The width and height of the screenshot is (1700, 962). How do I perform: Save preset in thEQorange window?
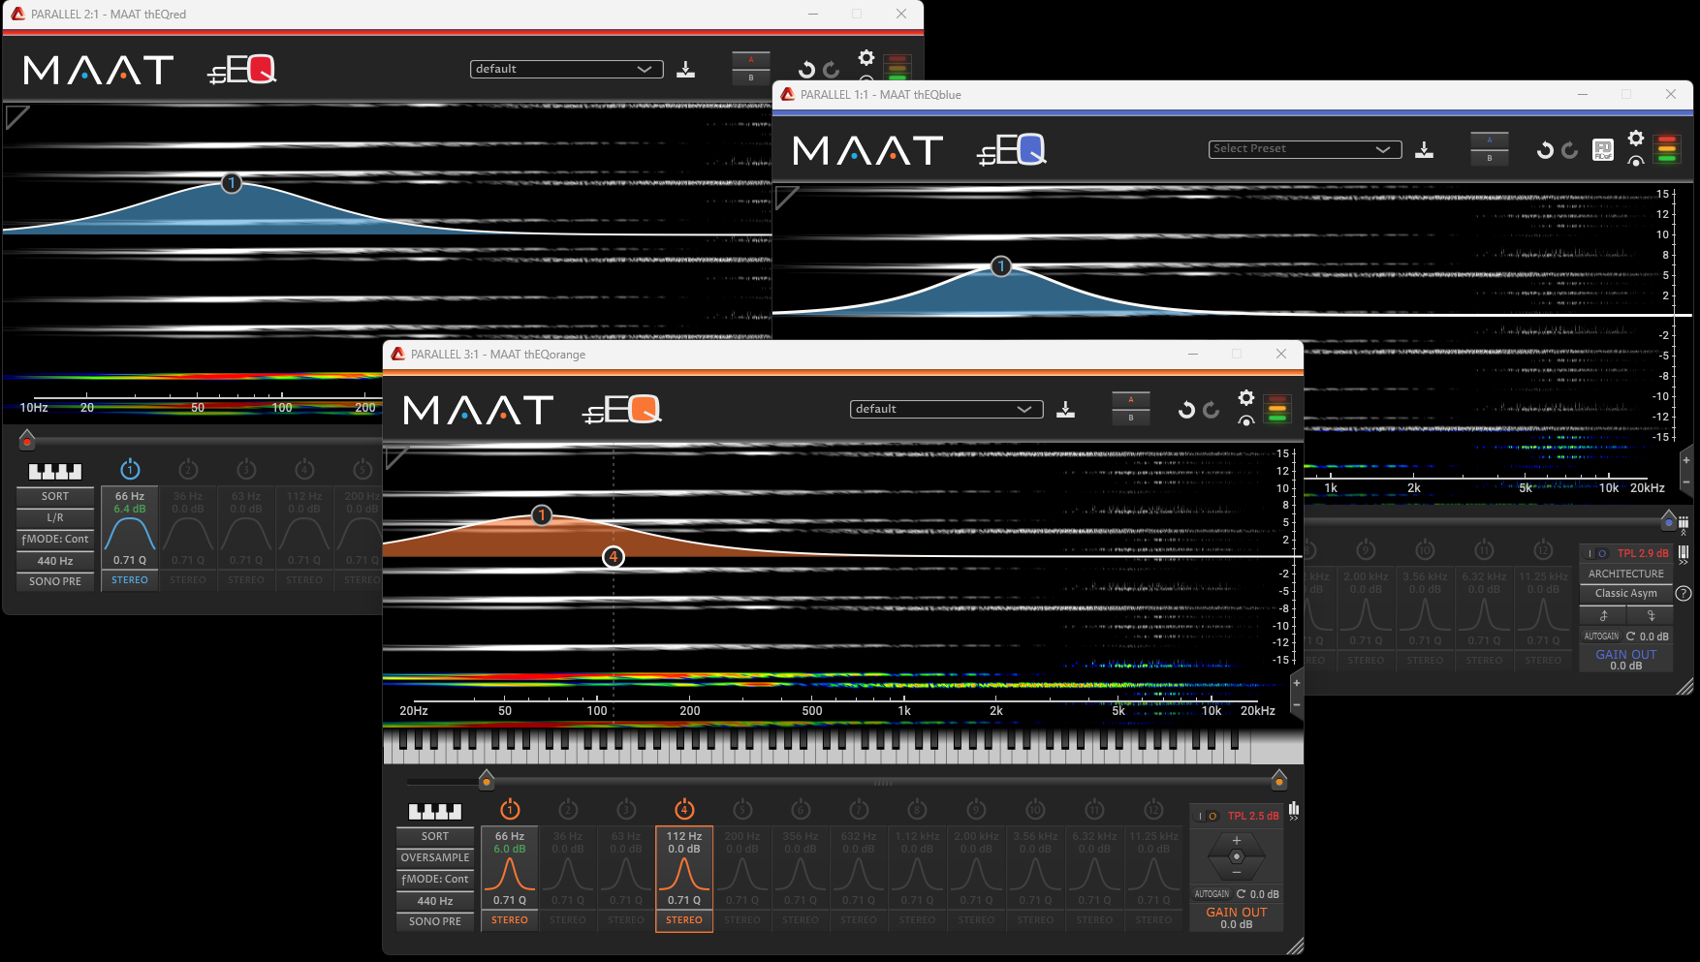pos(1065,410)
